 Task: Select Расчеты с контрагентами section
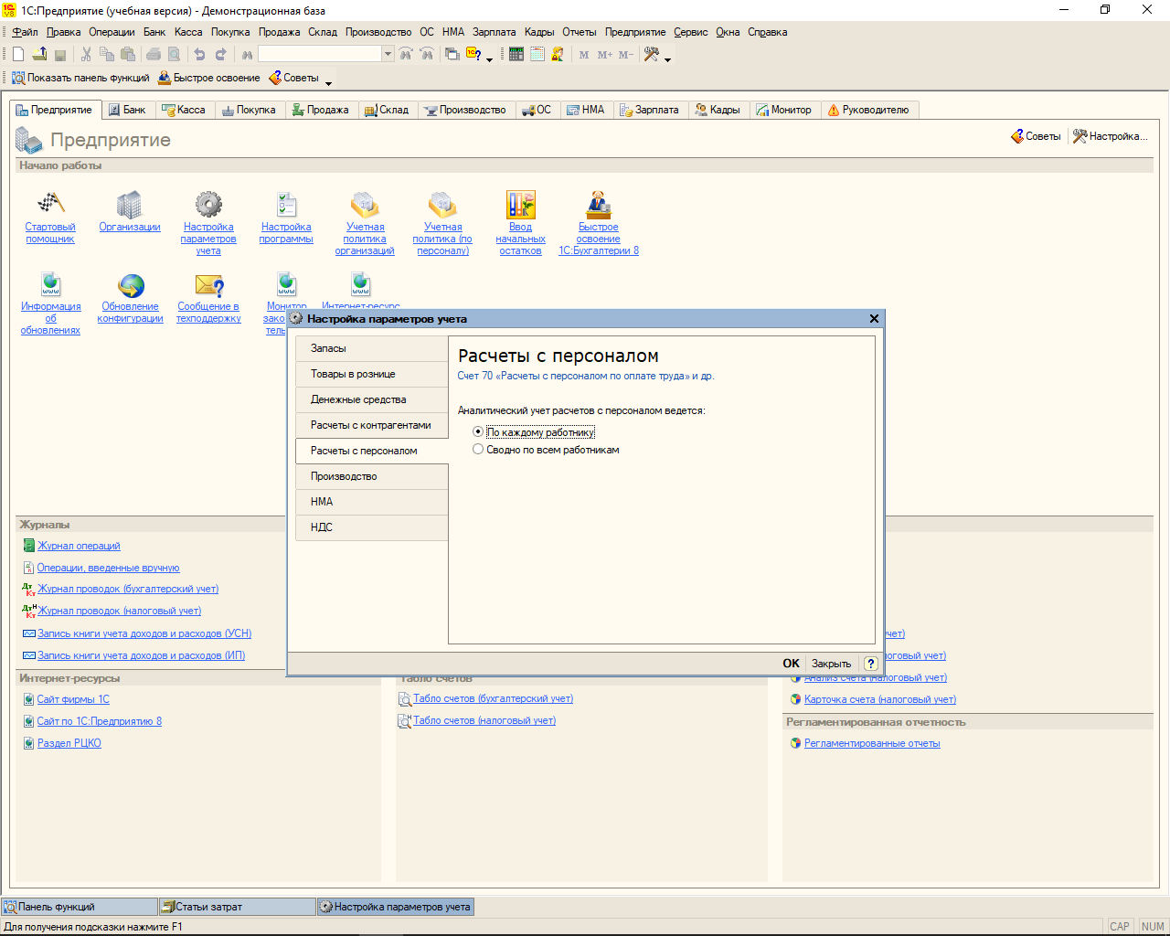click(372, 425)
